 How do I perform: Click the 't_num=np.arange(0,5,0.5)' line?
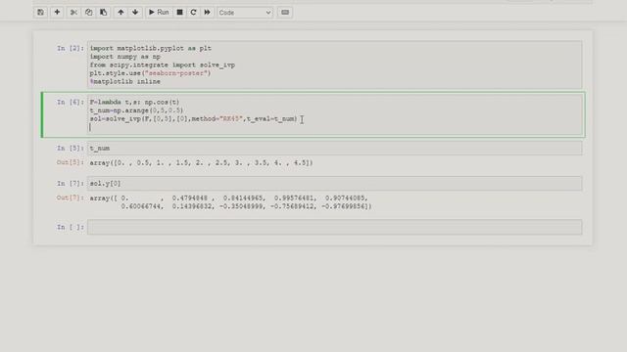pos(136,110)
